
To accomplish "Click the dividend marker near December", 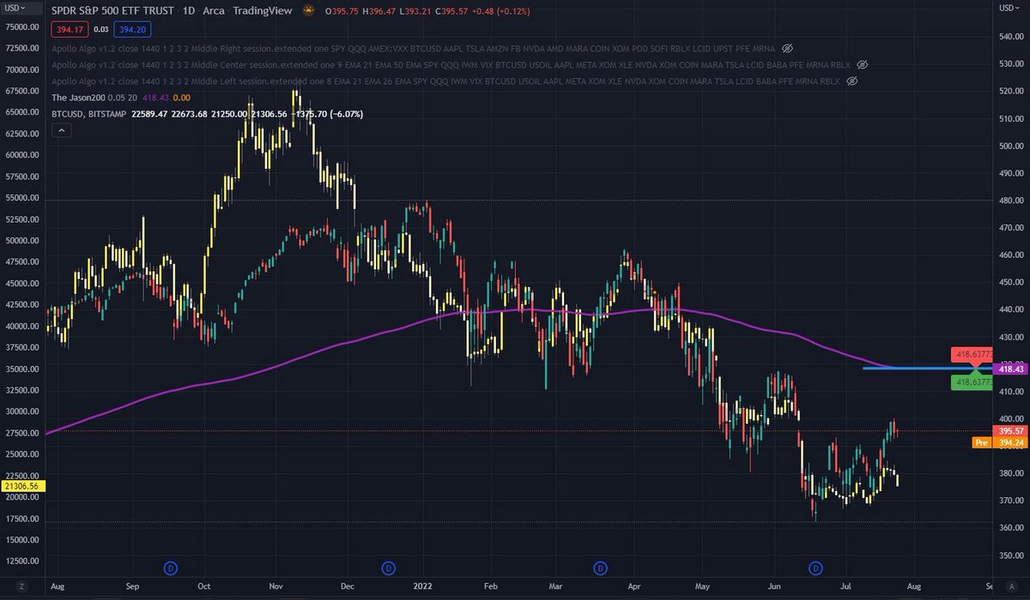I will pyautogui.click(x=388, y=567).
